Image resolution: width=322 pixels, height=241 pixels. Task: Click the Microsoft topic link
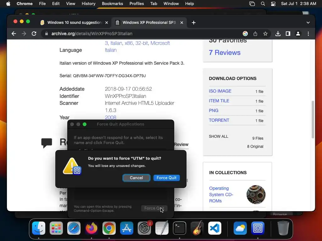(160, 43)
